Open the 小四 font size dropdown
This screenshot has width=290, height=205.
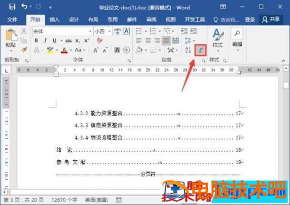coord(110,32)
